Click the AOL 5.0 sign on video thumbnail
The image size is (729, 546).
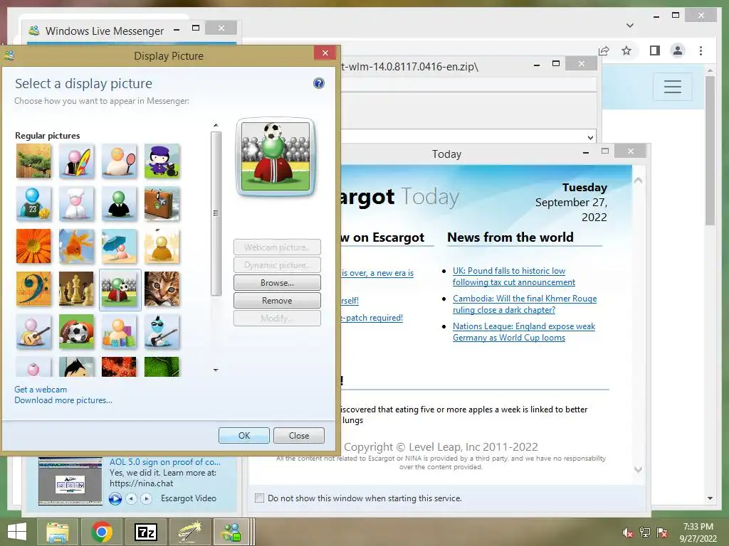point(70,481)
